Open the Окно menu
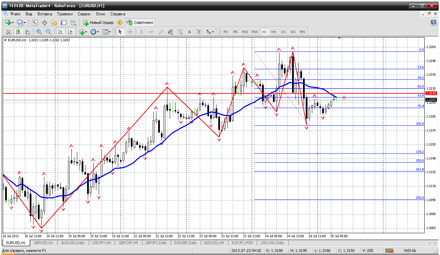This screenshot has height=255, width=440. click(100, 14)
